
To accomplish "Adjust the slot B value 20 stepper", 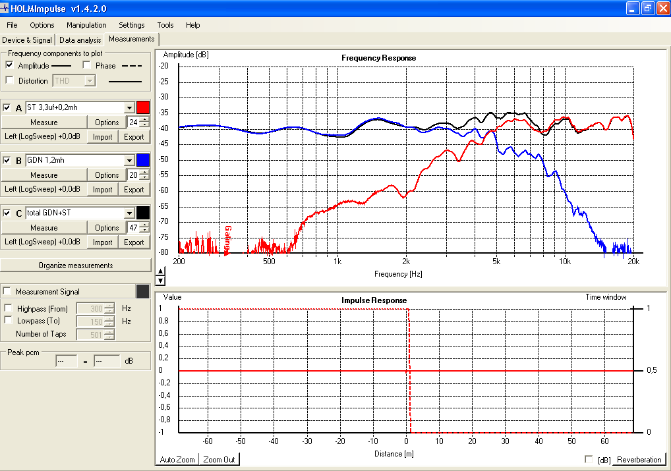I will pos(144,175).
